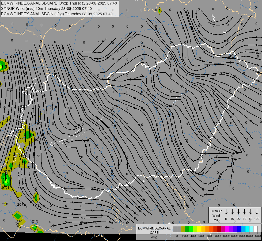This screenshot has width=262, height=241.
Task: Click the SBCAPE title line
Action: tap(59, 3)
